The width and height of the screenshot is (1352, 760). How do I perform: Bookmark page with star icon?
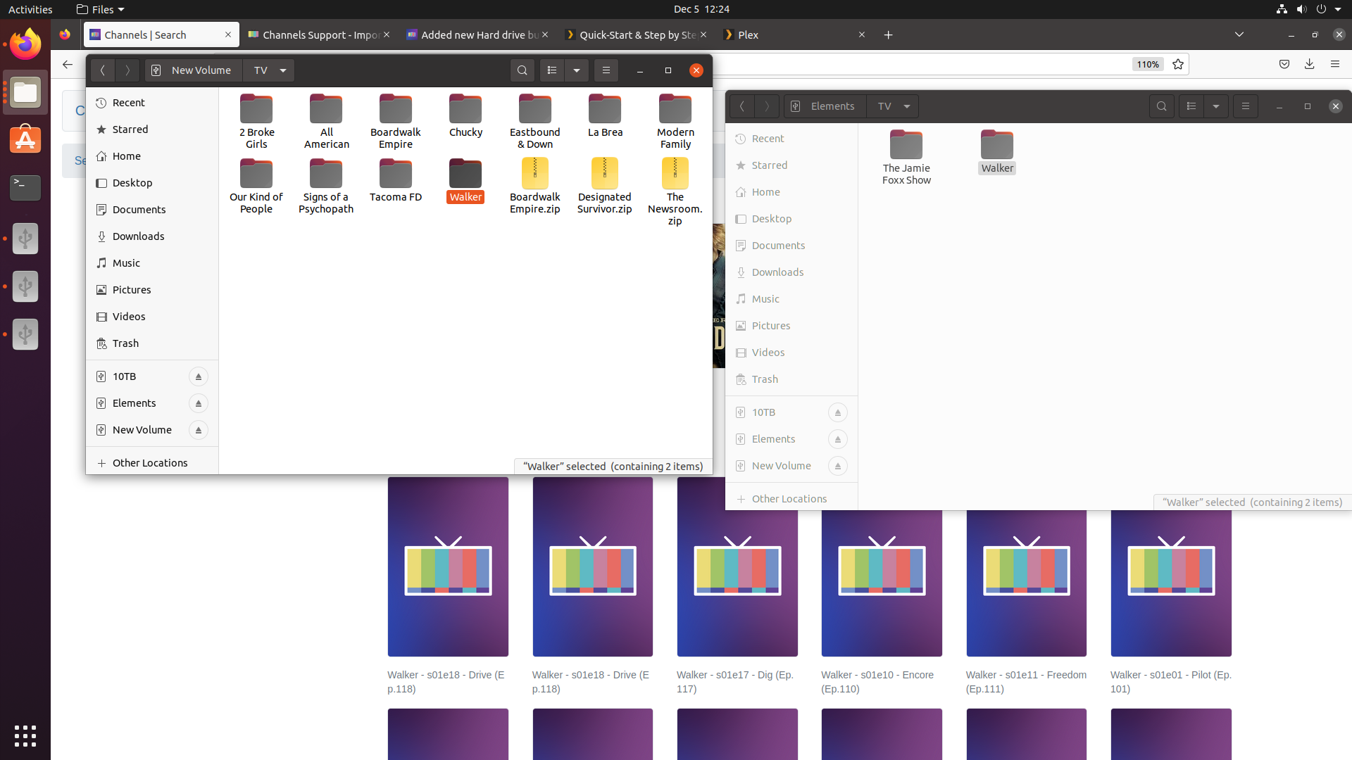pos(1178,64)
